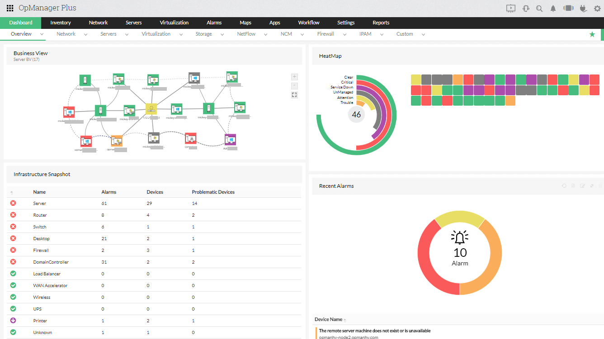This screenshot has height=339, width=604.
Task: Expand the Virtualization sub-tab dropdown arrow
Action: pyautogui.click(x=181, y=34)
